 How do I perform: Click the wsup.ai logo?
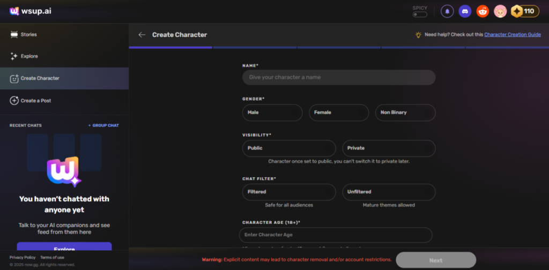pos(30,11)
